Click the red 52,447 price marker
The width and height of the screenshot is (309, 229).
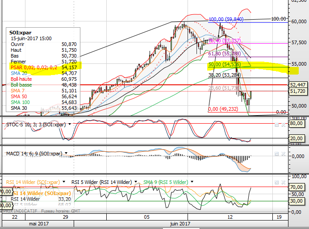(297, 84)
